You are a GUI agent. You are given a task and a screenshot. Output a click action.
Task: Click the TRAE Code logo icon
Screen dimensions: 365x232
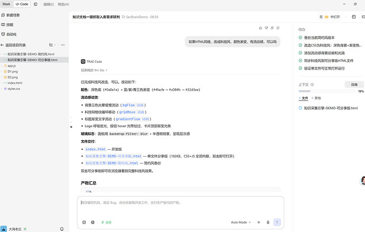tap(83, 62)
